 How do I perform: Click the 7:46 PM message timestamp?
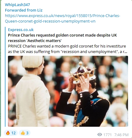pyautogui.click(x=121, y=135)
